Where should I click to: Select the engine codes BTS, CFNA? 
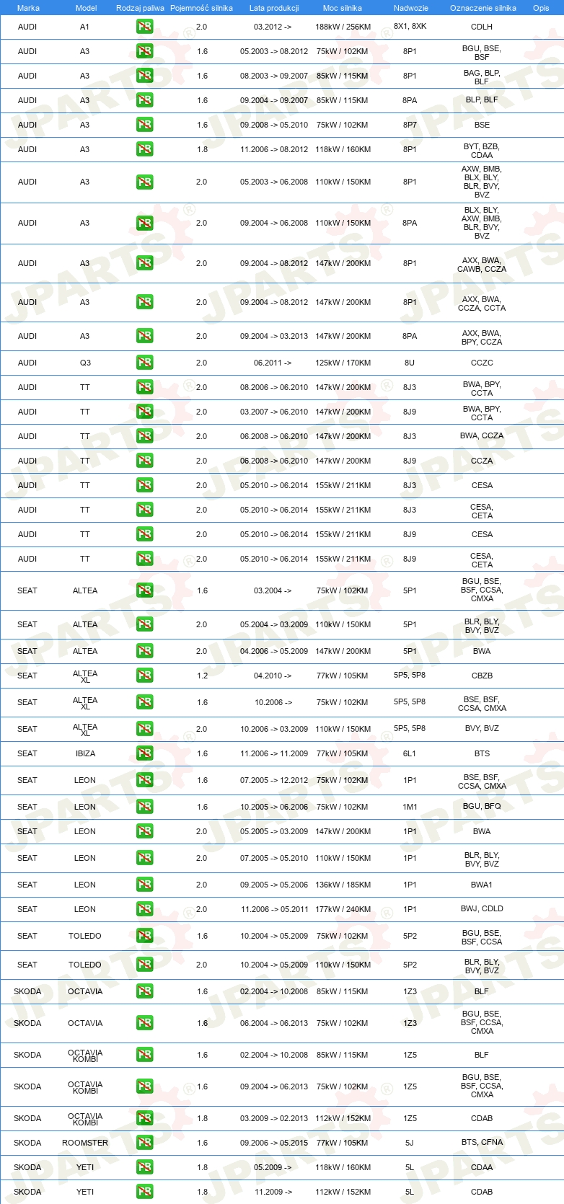[x=482, y=1143]
